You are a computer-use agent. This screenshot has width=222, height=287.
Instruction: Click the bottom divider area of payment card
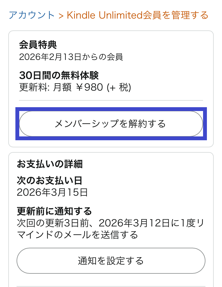pyautogui.click(x=111, y=284)
